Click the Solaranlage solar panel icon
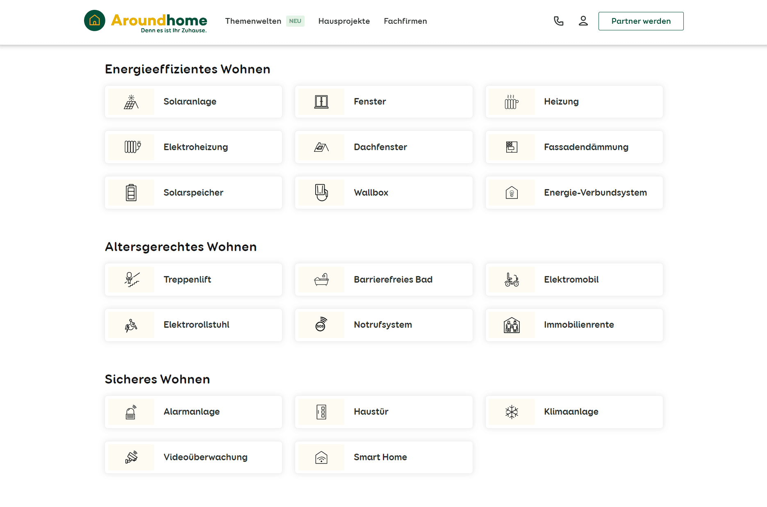The height and width of the screenshot is (507, 767). pos(131,102)
